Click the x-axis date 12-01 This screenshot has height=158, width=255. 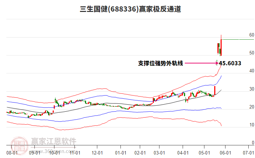tap(97, 153)
